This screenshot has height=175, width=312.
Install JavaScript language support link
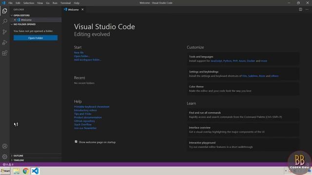(216, 61)
